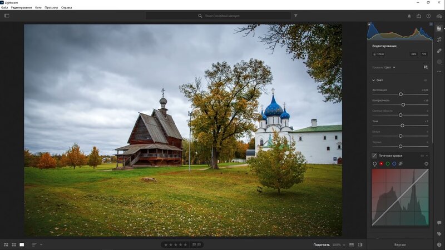The height and width of the screenshot is (250, 445).
Task: Select the blue curve channel
Action: tap(394, 164)
